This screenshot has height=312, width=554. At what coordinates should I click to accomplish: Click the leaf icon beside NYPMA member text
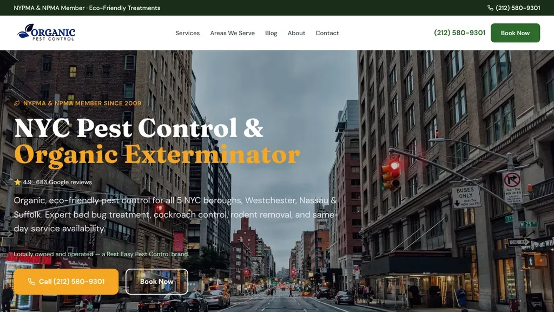click(17, 103)
